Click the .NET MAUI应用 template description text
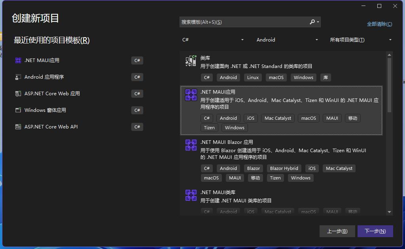 289,104
